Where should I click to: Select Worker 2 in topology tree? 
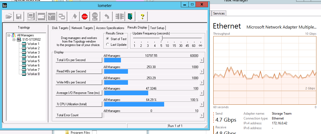coord(33,48)
